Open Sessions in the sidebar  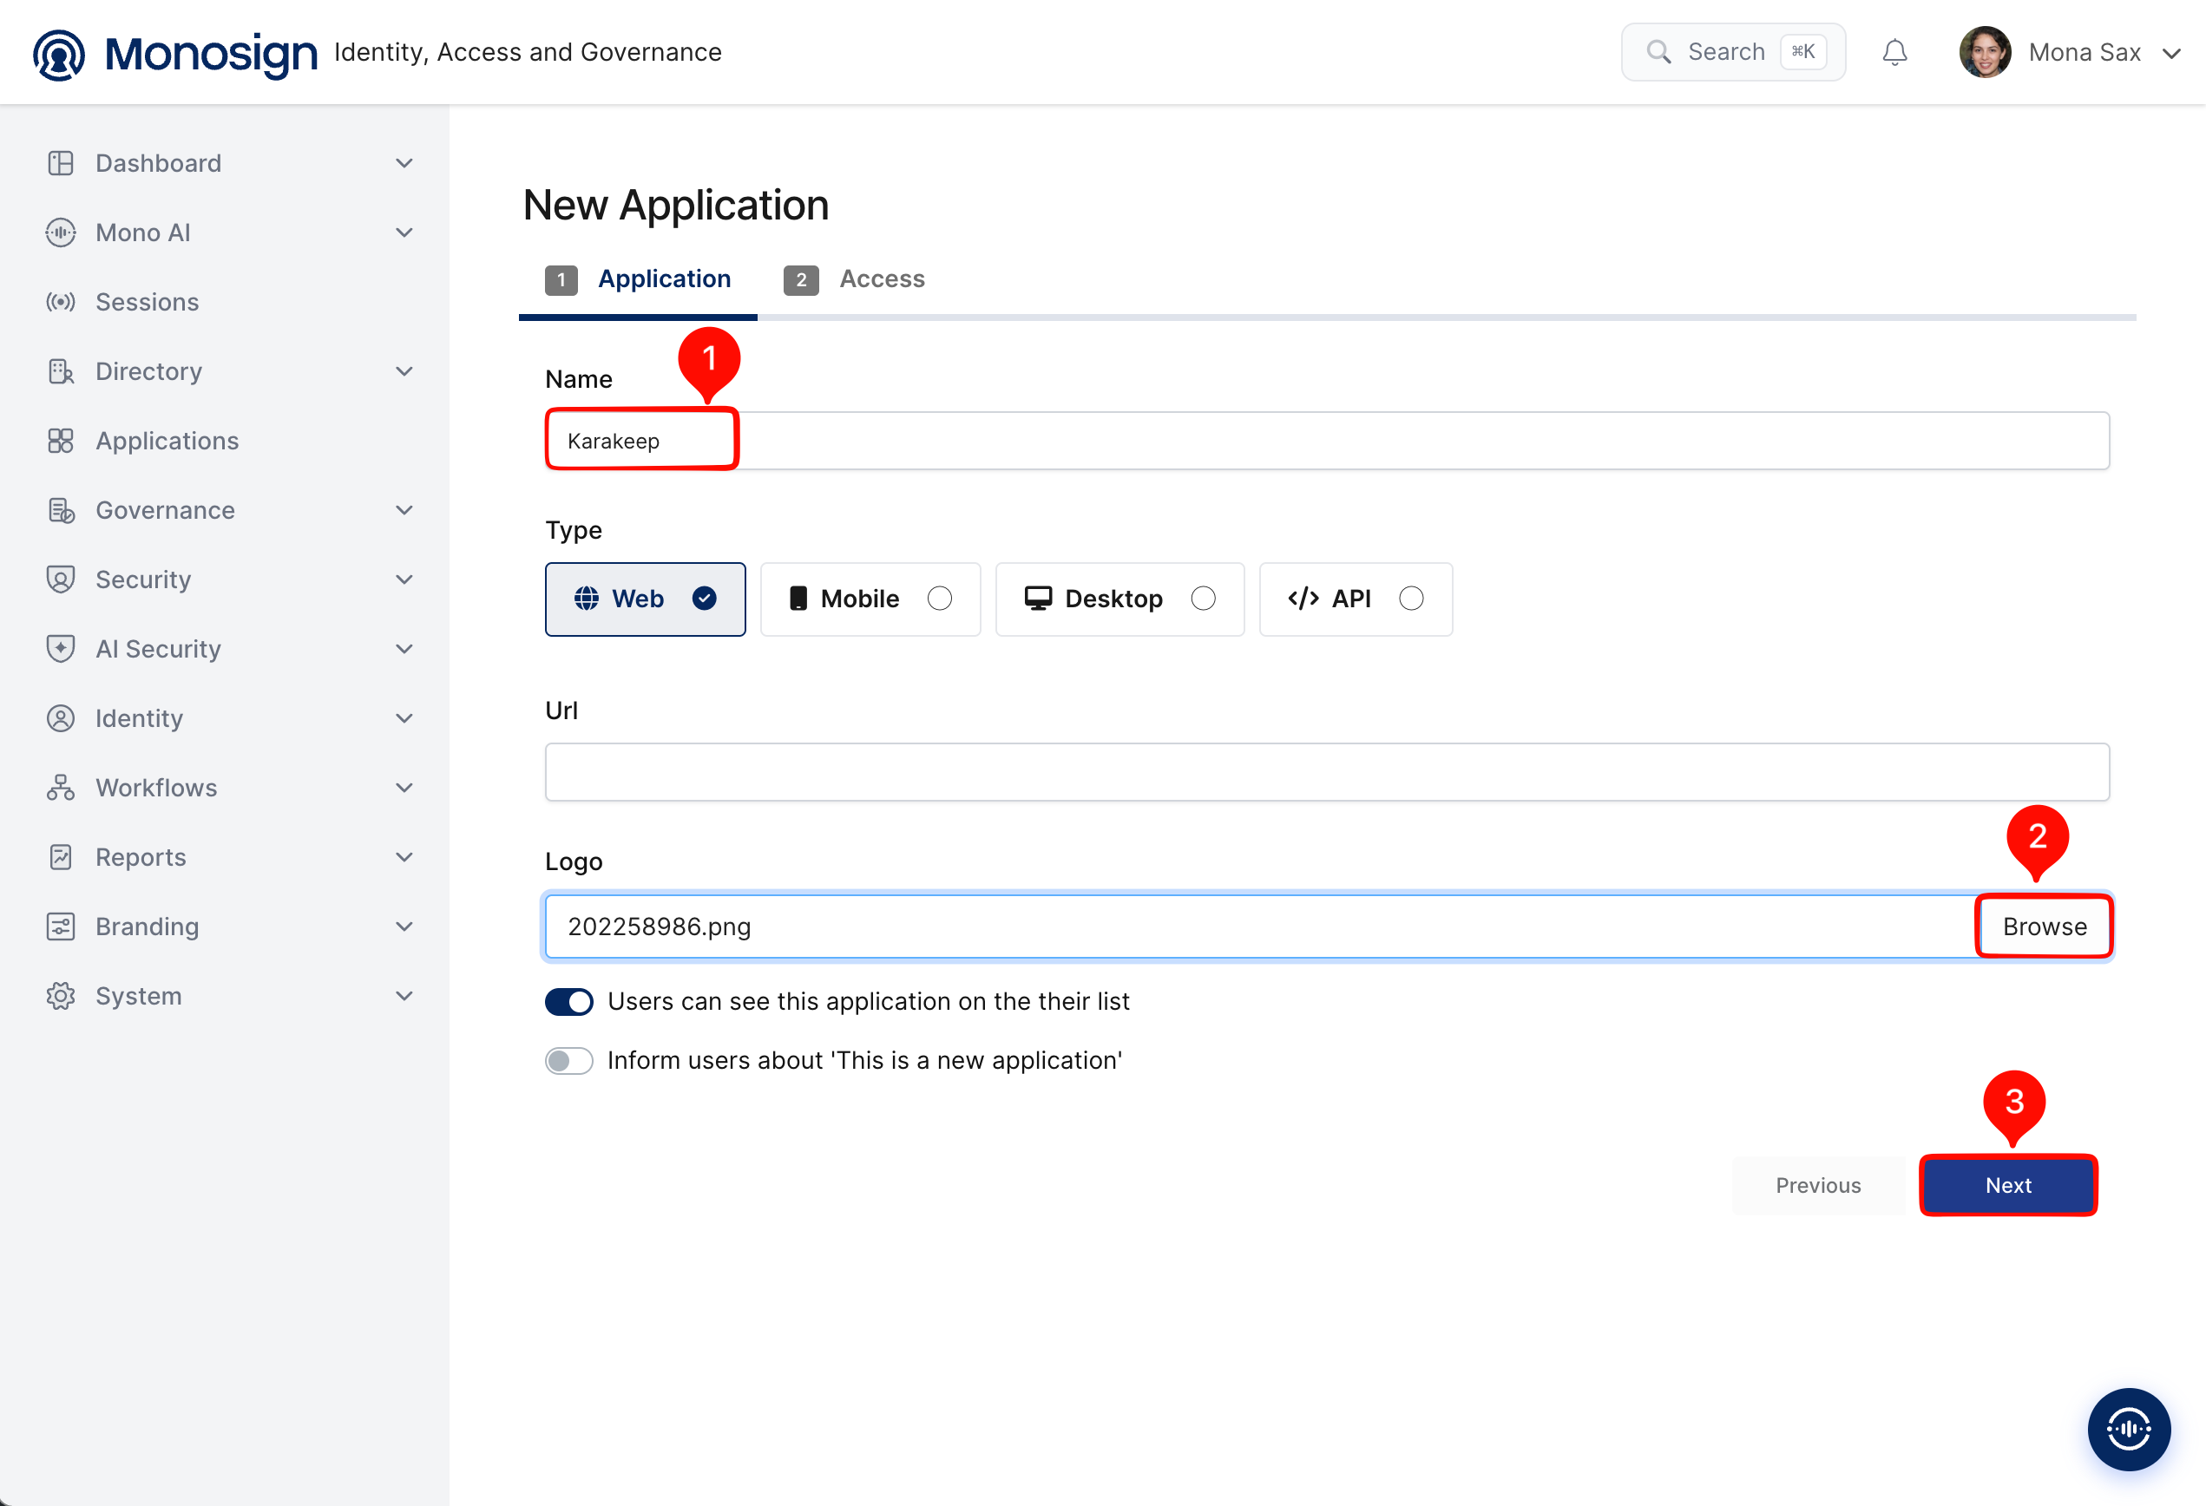148,302
